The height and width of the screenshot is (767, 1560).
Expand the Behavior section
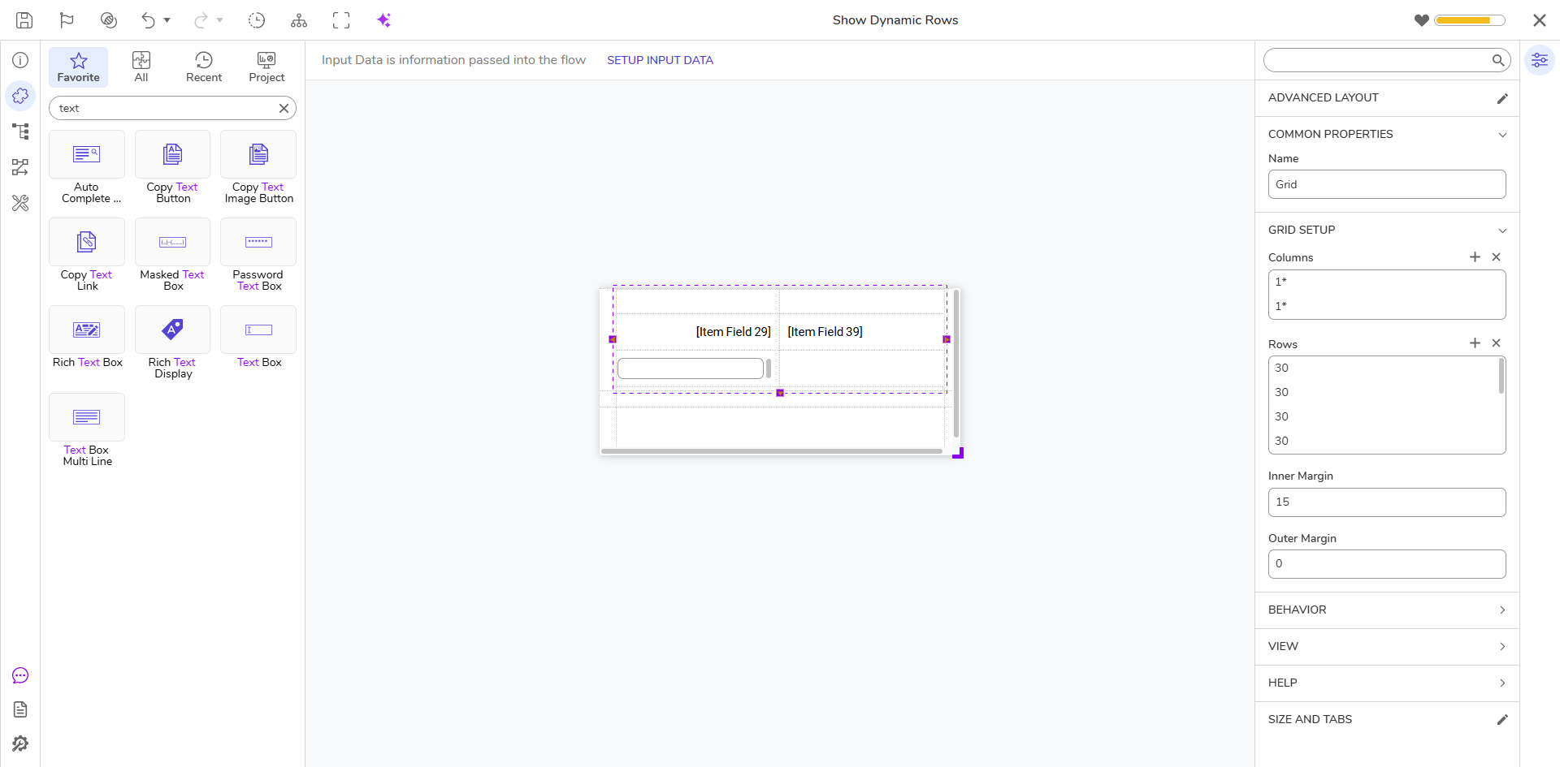(x=1387, y=610)
